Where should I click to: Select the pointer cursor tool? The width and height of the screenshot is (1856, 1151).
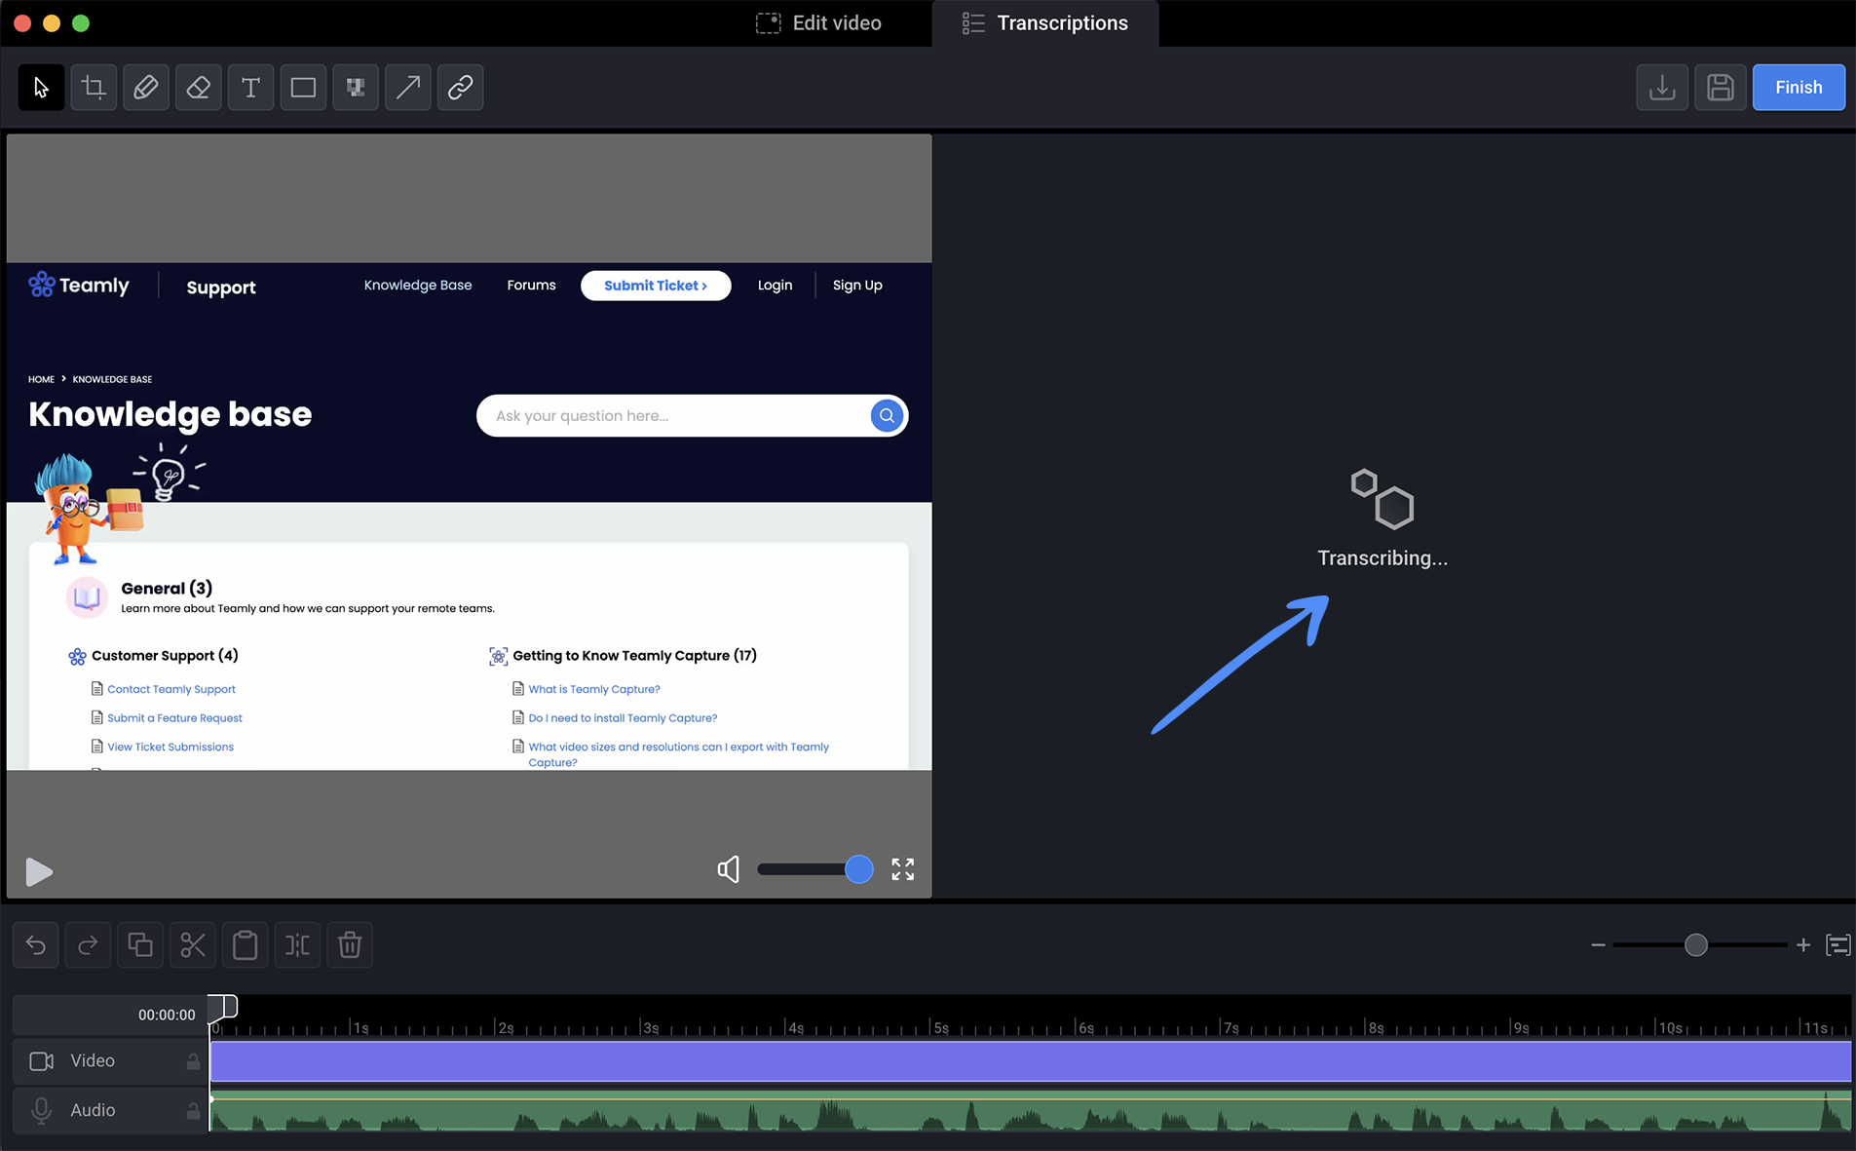coord(41,88)
